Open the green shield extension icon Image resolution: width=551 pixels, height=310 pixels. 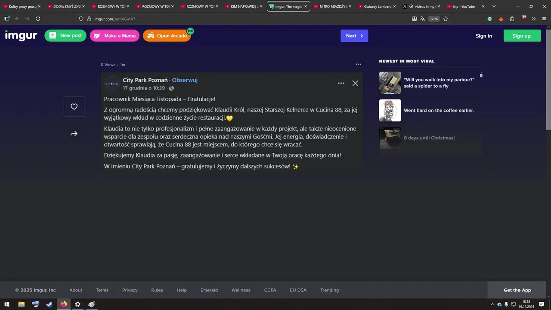tap(490, 19)
